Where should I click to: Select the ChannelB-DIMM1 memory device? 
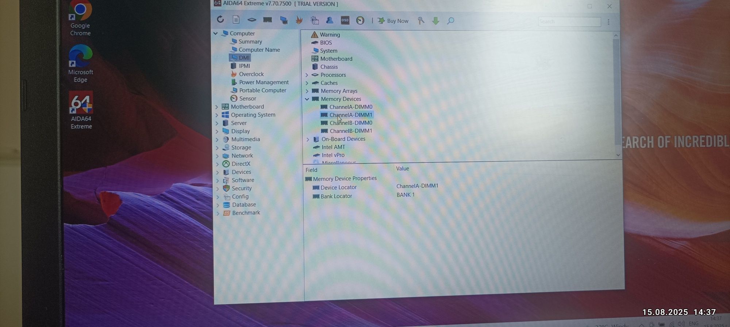[x=351, y=131]
